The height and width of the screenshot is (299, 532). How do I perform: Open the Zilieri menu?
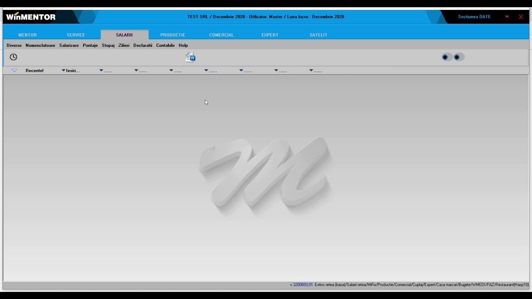[x=124, y=45]
